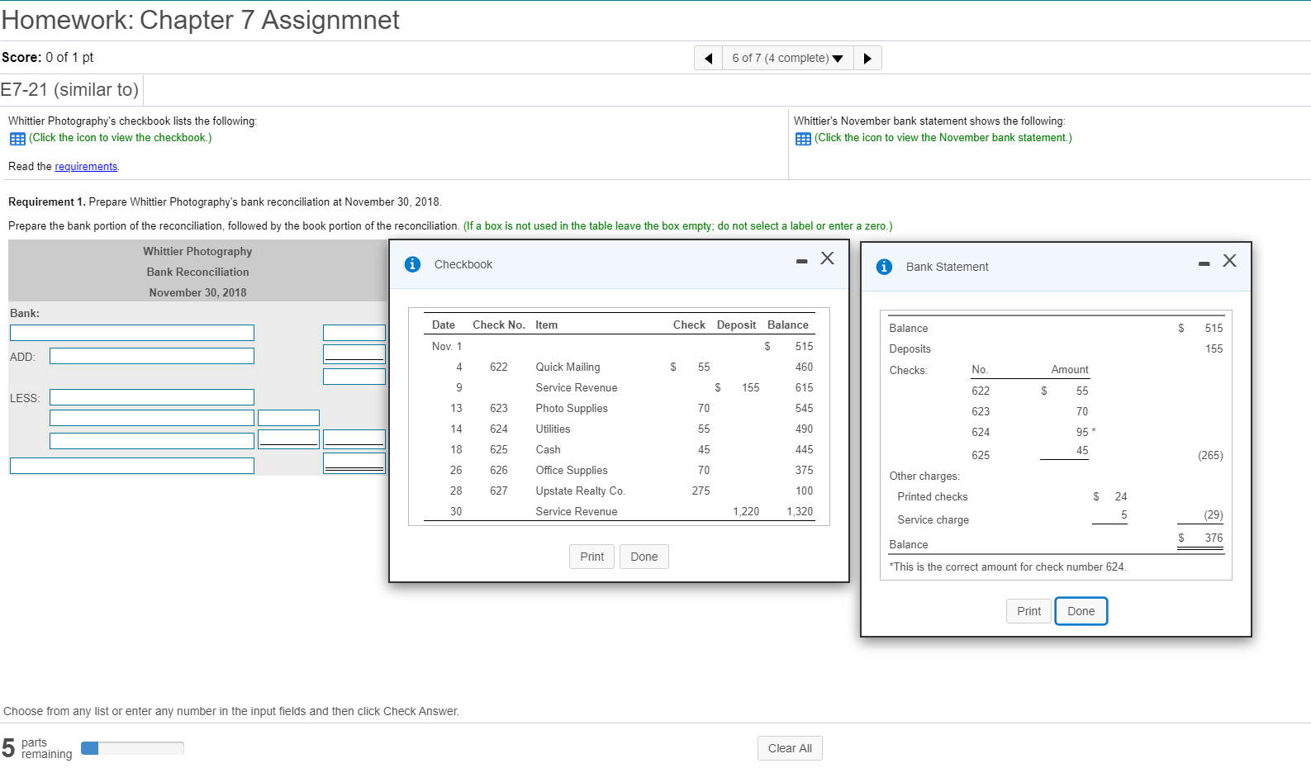
Task: Click the 'Checkbook' dialog title
Action: coord(463,265)
